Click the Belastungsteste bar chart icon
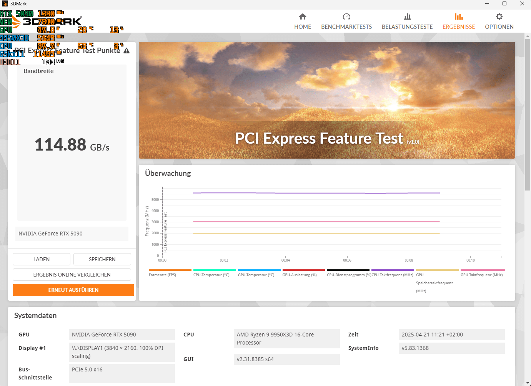 pyautogui.click(x=407, y=17)
